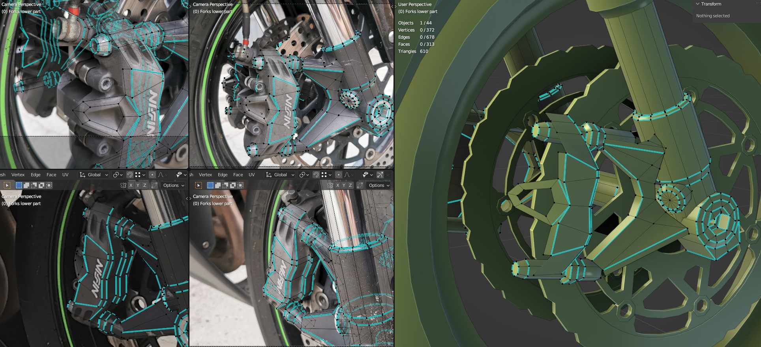Toggle snapping magnet in bottom-middle viewport header
Screen dimensions: 761x347
(x=316, y=175)
